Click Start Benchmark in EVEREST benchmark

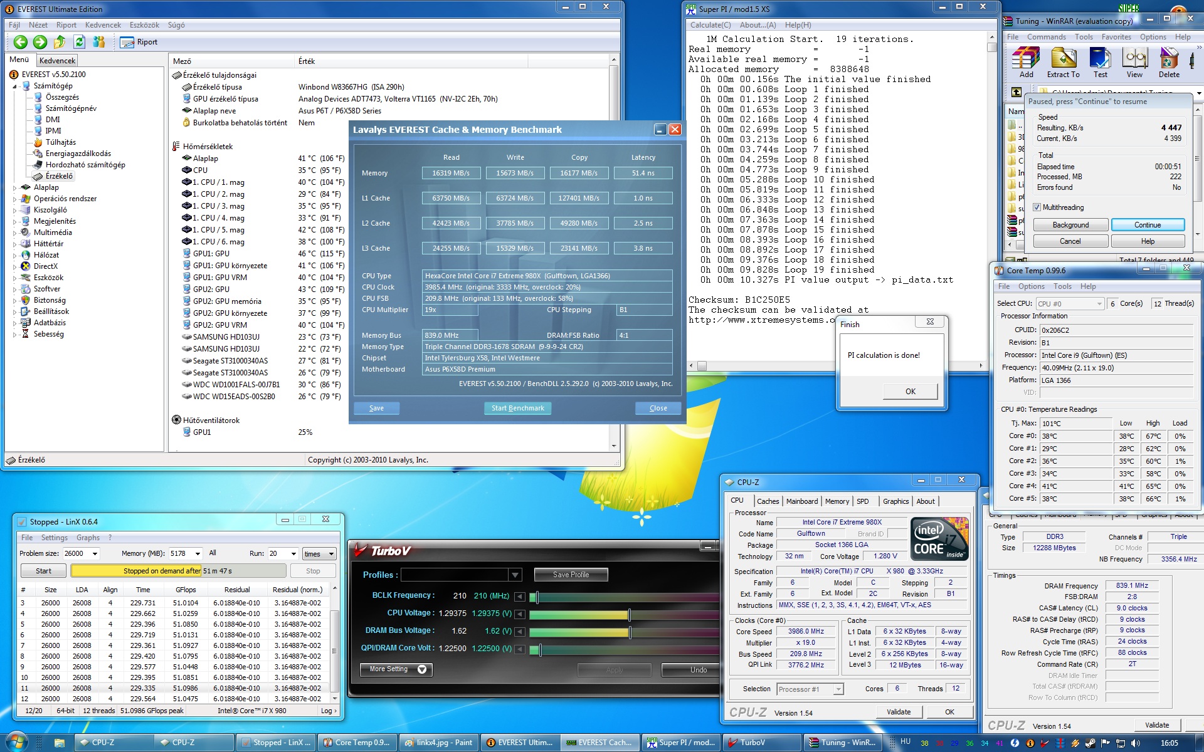pos(518,408)
